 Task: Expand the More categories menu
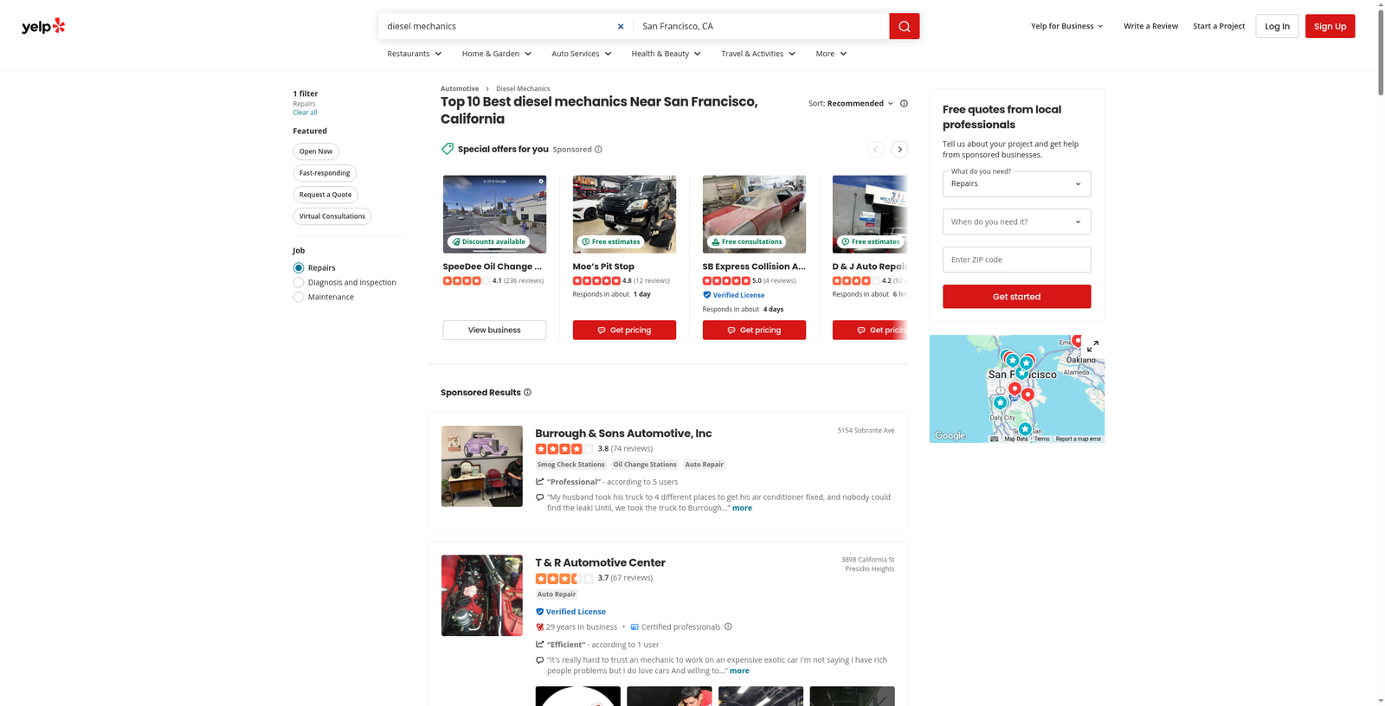coord(831,54)
